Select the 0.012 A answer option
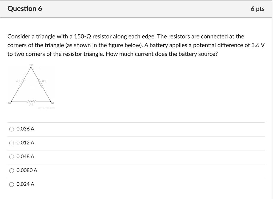The width and height of the screenshot is (273, 199). pos(12,143)
